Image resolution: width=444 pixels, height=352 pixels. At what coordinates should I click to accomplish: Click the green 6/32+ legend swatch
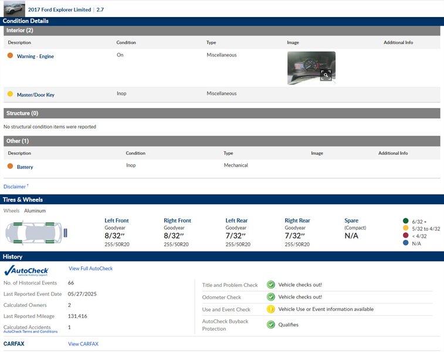406,221
